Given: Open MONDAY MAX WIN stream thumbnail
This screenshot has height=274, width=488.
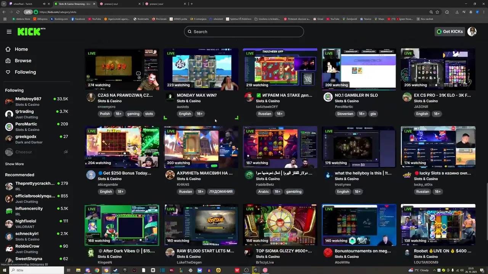Looking at the screenshot, I should pos(201,69).
